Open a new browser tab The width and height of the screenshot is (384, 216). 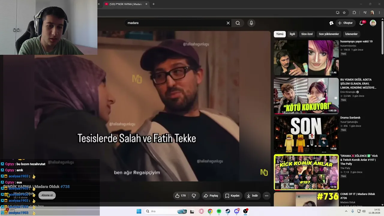pyautogui.click(x=154, y=4)
